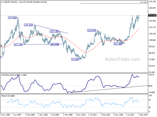
Task: Click the 1 Nov 1994 date label
Action: point(5,115)
